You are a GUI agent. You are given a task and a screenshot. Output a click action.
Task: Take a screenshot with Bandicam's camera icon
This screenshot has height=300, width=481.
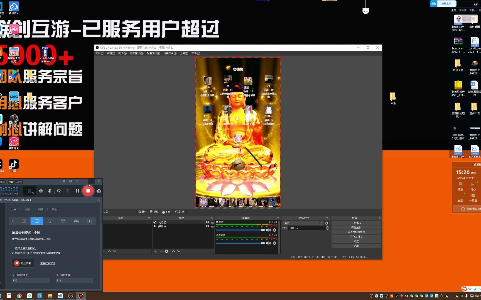click(99, 191)
